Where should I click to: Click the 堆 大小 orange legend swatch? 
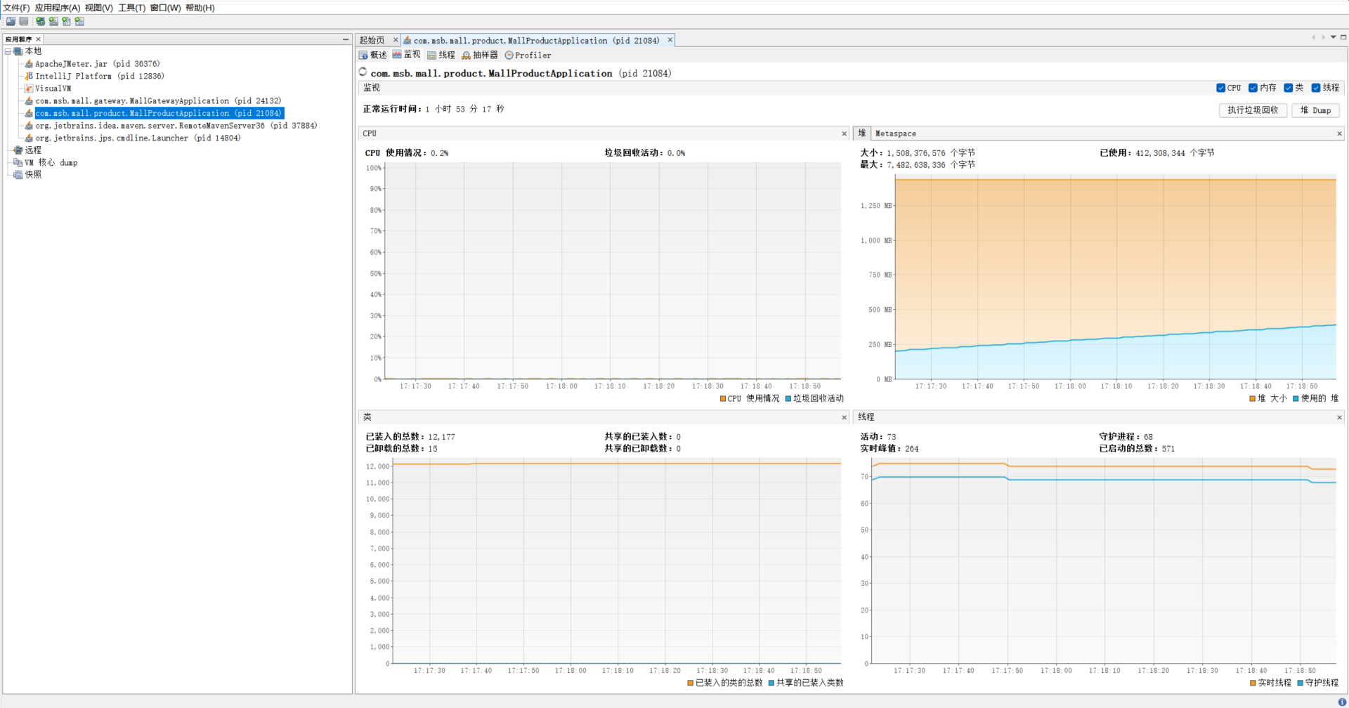coord(1252,398)
